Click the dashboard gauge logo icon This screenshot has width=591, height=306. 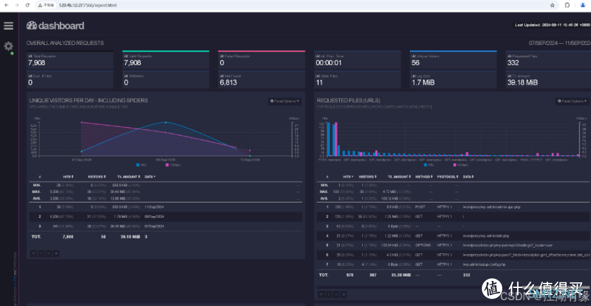pyautogui.click(x=31, y=26)
